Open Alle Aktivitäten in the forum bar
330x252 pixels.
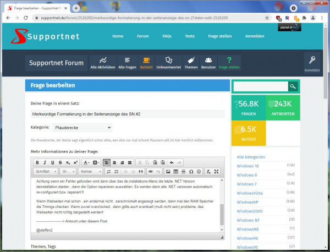(x=103, y=63)
